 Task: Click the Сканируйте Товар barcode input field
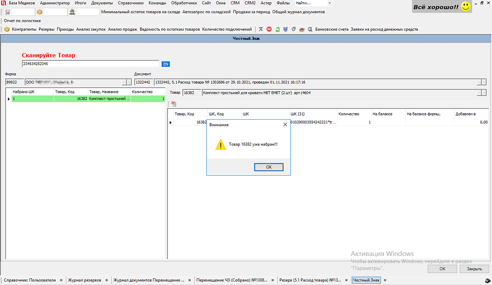(91, 64)
